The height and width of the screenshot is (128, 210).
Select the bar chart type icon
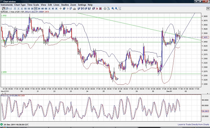tap(7, 9)
